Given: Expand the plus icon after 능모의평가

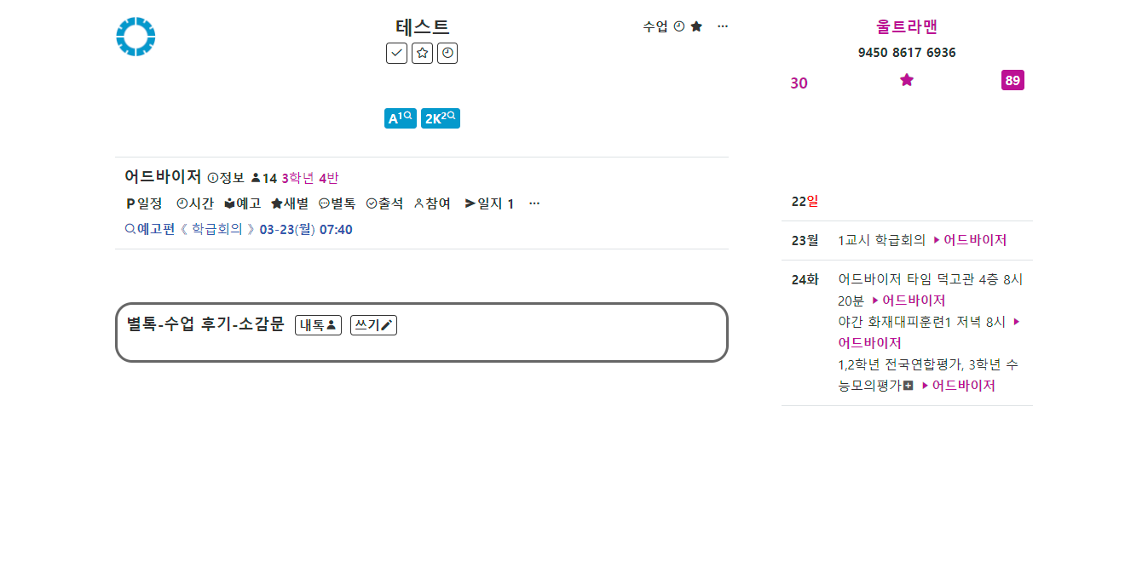Looking at the screenshot, I should (909, 386).
